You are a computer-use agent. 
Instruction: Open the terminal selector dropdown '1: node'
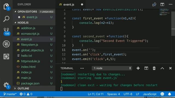tap(112, 68)
